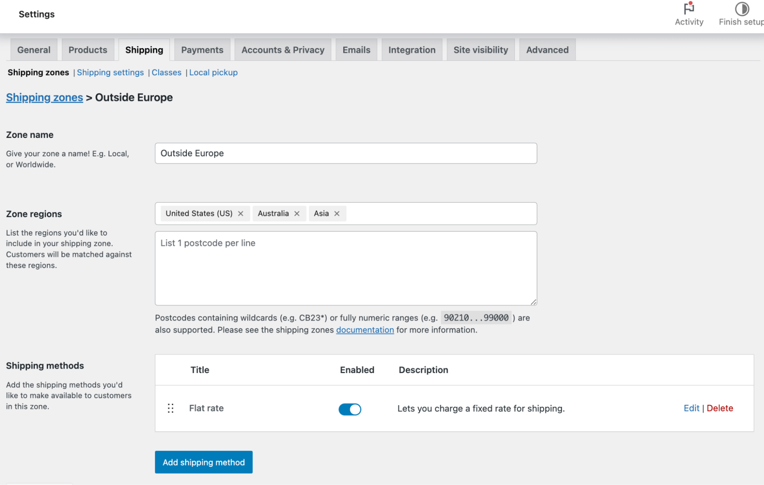Select the Payments tab
This screenshot has height=485, width=764.
click(x=202, y=50)
